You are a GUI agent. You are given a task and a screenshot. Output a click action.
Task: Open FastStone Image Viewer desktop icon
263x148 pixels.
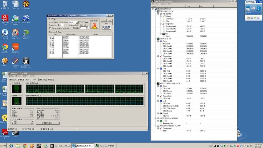[15, 34]
